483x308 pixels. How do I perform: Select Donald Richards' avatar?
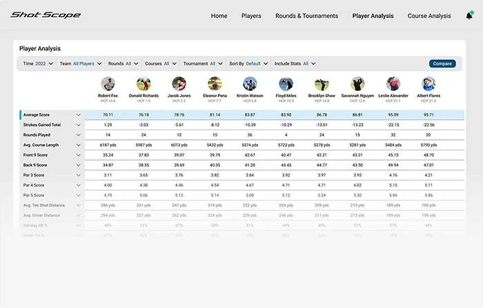pyautogui.click(x=144, y=83)
